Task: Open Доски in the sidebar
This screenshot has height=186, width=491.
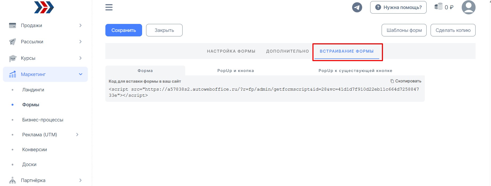Action: tap(29, 164)
